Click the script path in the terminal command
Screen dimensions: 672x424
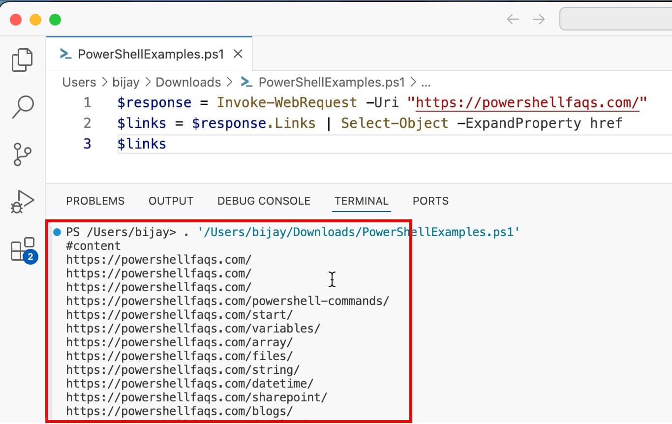[359, 232]
